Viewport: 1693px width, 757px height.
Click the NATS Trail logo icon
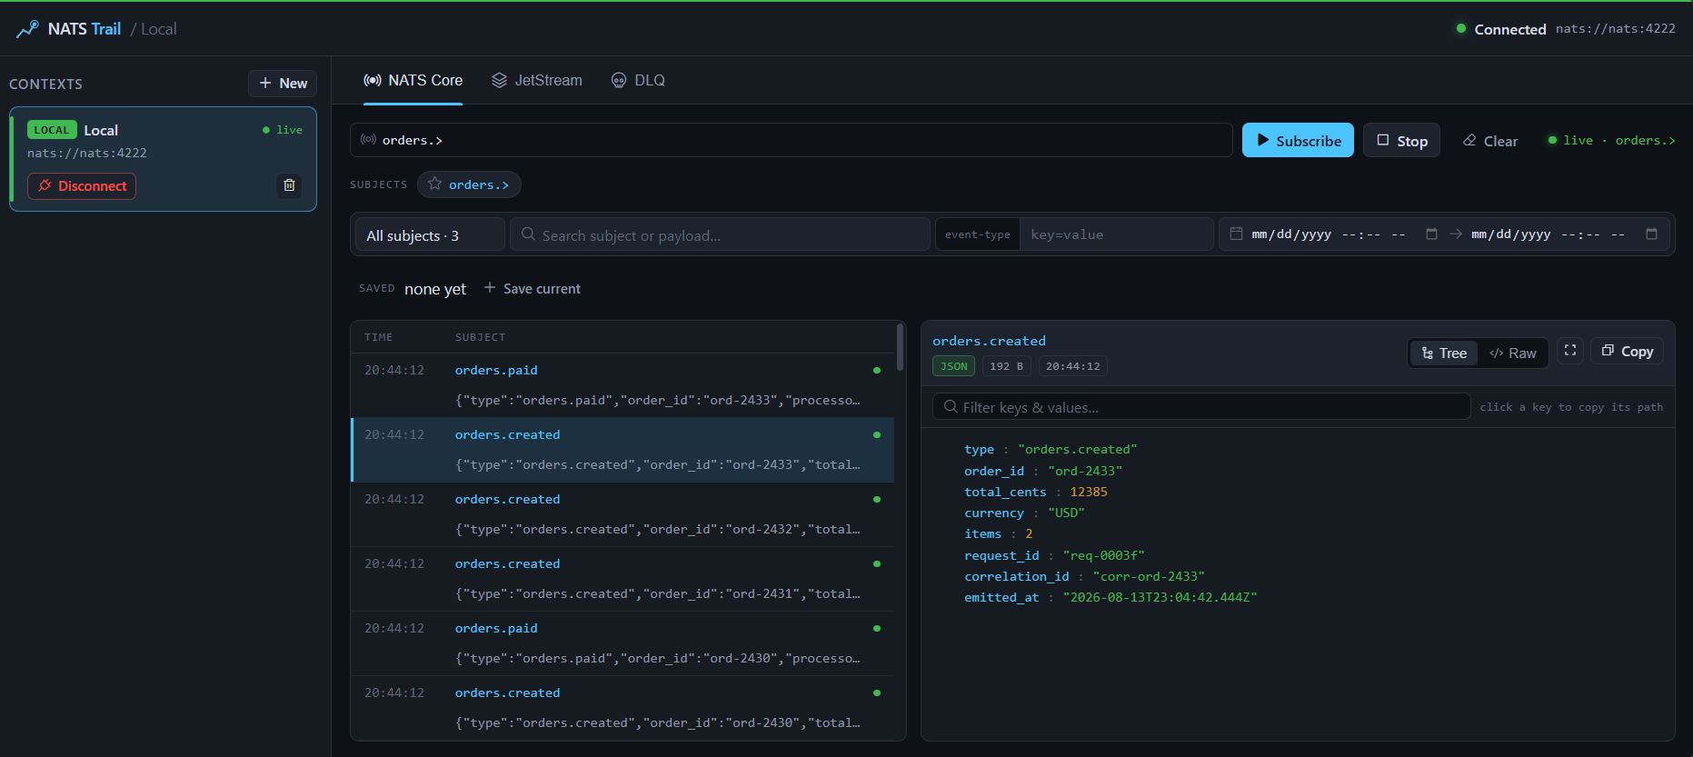point(27,29)
